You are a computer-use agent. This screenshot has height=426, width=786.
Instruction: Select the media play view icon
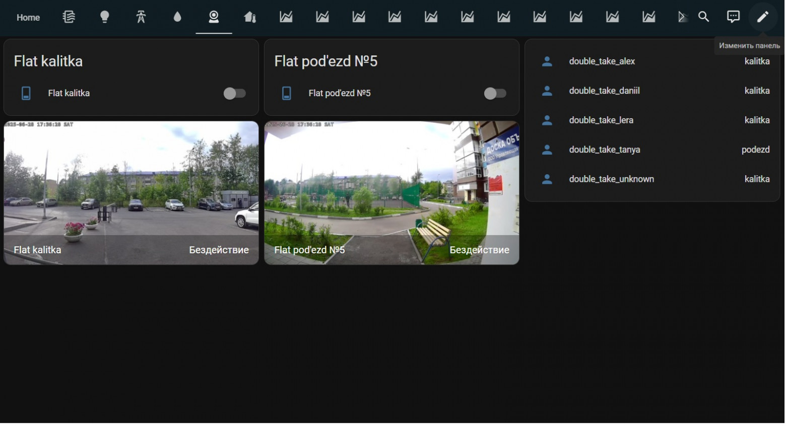click(x=682, y=17)
